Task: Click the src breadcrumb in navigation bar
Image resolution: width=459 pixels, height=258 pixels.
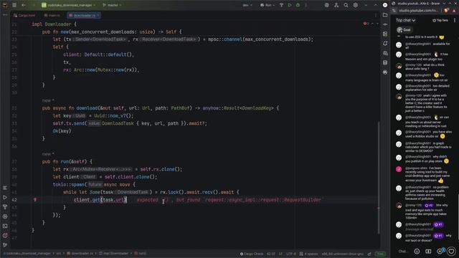Action: [59, 254]
